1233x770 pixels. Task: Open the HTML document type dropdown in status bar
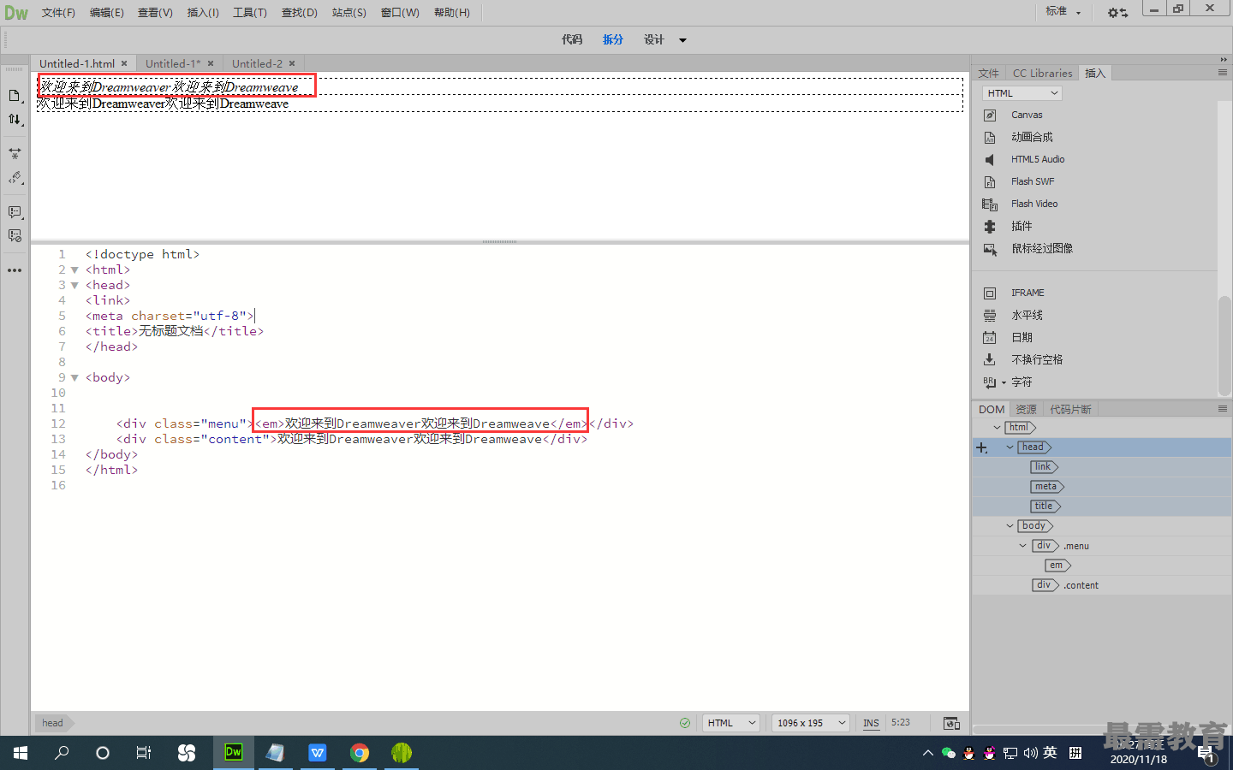[731, 723]
